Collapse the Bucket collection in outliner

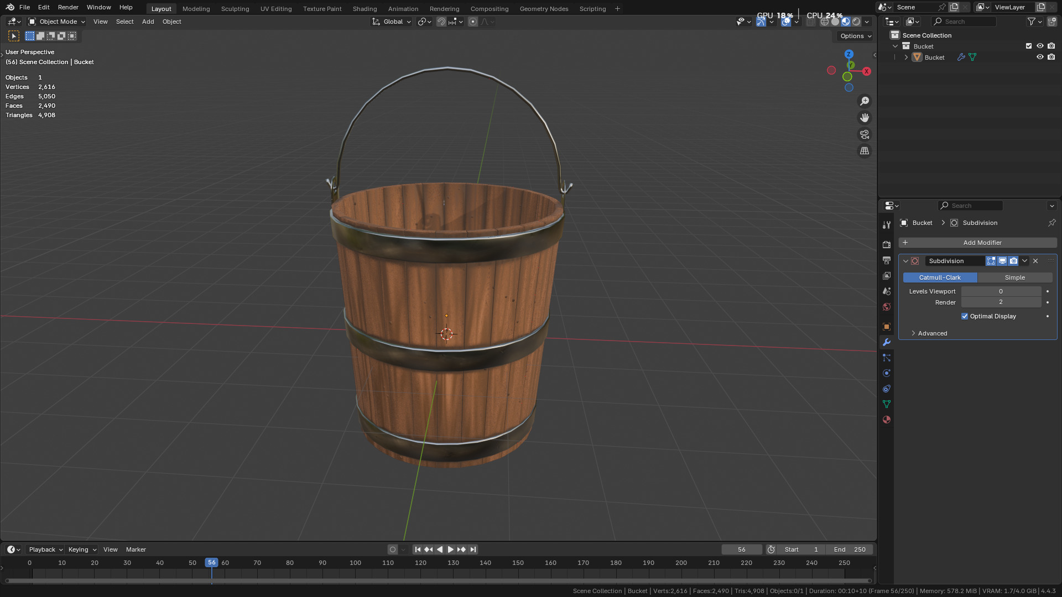[895, 46]
